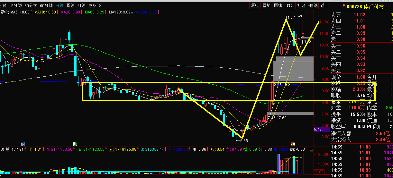Screen dimensions: 393x178
Task: Click the 买一 price 10.96
Action: (360, 46)
